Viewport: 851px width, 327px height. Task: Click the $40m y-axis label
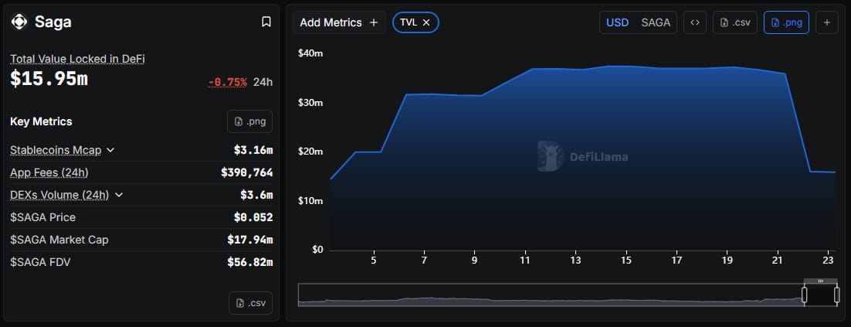tap(310, 53)
